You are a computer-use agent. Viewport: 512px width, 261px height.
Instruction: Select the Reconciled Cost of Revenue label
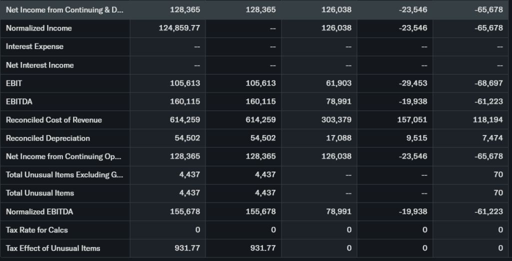tap(54, 120)
